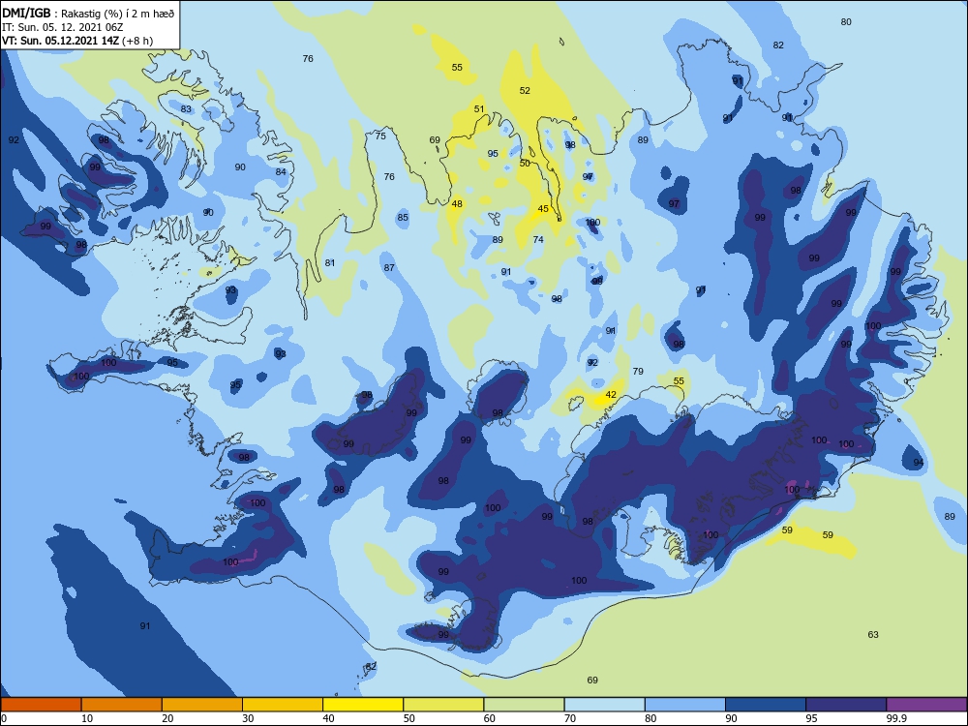
Task: Select the offshore value 63
Action: tap(873, 634)
